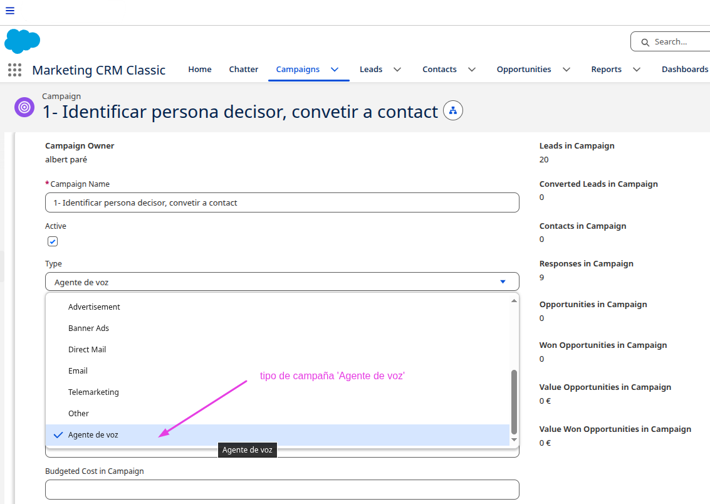Select Direct Mail campaign type
Image resolution: width=710 pixels, height=504 pixels.
point(278,350)
